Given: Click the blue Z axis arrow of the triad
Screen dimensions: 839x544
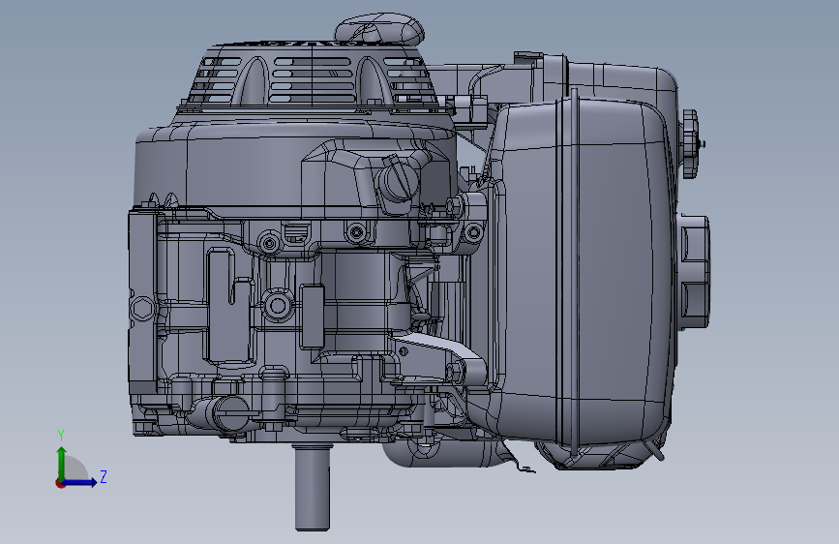Looking at the screenshot, I should [x=80, y=482].
